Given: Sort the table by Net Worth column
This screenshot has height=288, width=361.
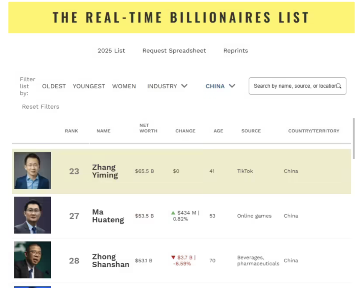Looking at the screenshot, I should [x=148, y=128].
